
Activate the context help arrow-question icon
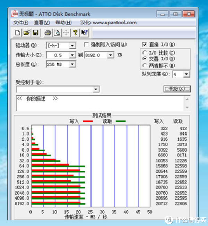pos(85,33)
